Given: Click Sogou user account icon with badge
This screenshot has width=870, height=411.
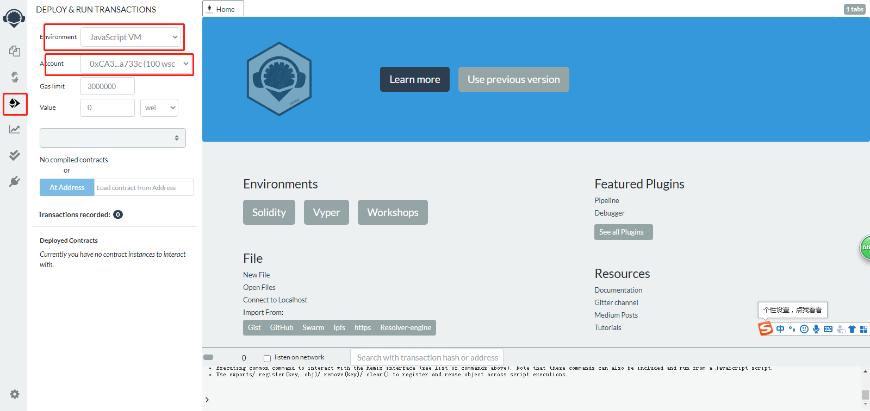Looking at the screenshot, I should pos(841,329).
